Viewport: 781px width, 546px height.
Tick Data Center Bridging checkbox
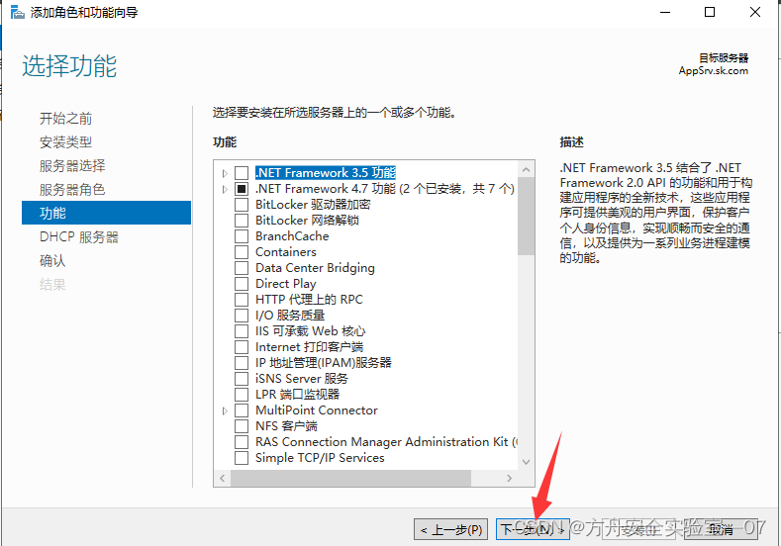click(242, 268)
